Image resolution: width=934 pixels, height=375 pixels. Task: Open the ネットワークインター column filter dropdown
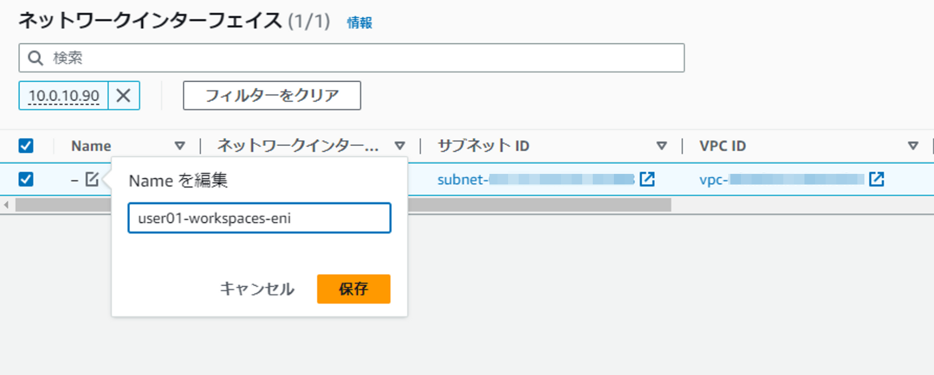pyautogui.click(x=400, y=145)
